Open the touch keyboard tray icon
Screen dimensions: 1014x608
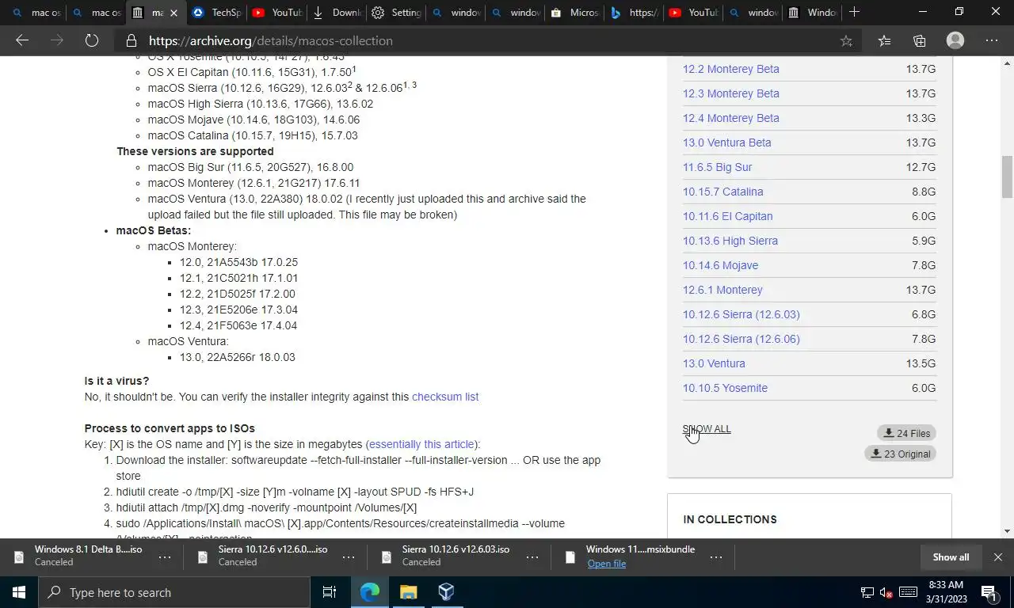click(x=909, y=592)
